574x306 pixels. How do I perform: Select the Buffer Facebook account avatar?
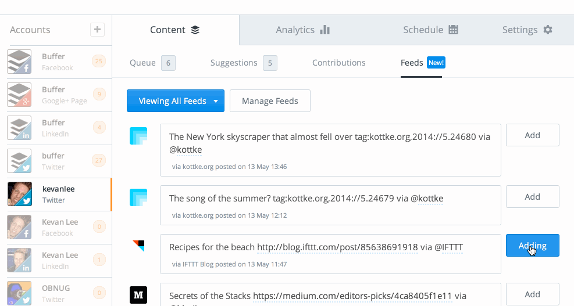19,62
